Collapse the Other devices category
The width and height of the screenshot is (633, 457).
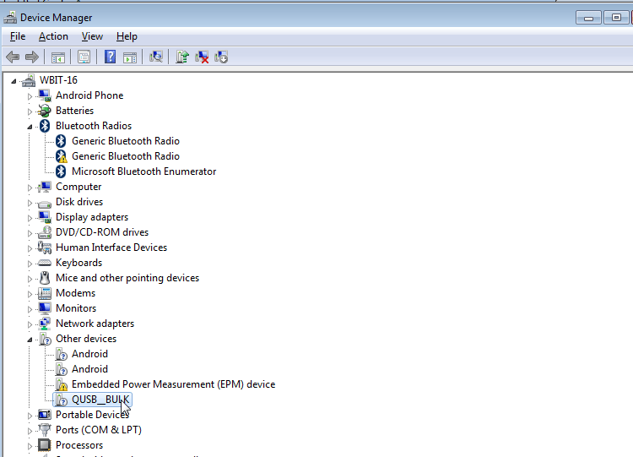coord(30,340)
